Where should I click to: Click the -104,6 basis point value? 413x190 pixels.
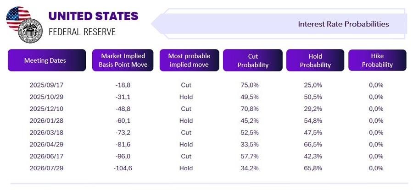click(123, 168)
